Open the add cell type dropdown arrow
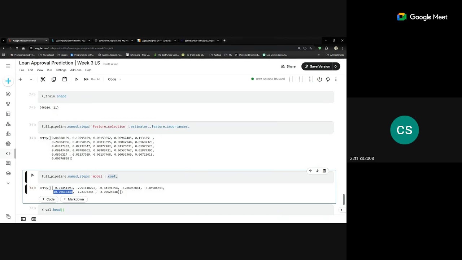 (x=31, y=79)
